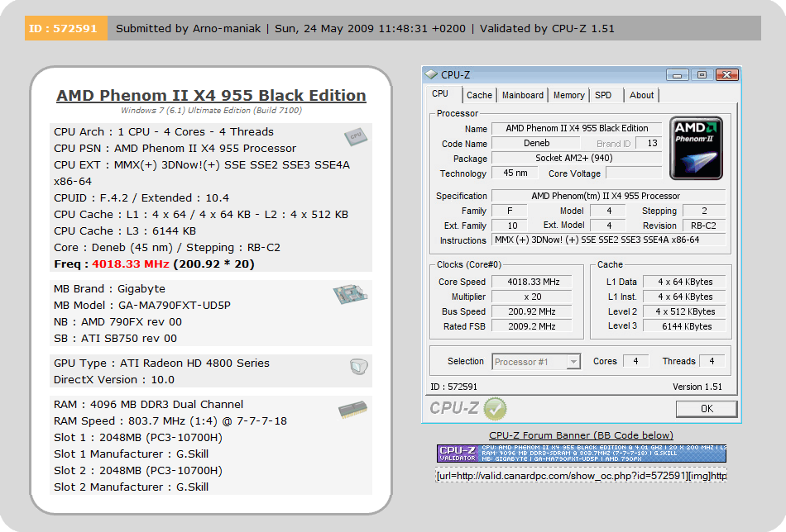Click the Level 3 value 6144 KBytes
The image size is (786, 532).
coord(685,326)
